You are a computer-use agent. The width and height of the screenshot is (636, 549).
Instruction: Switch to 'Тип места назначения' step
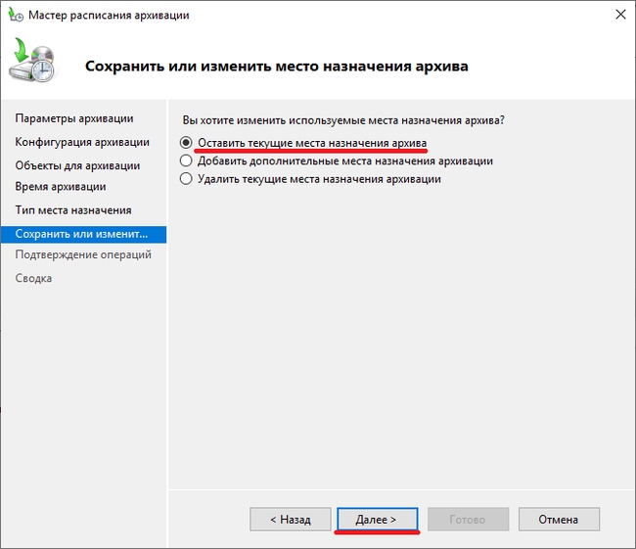click(73, 210)
